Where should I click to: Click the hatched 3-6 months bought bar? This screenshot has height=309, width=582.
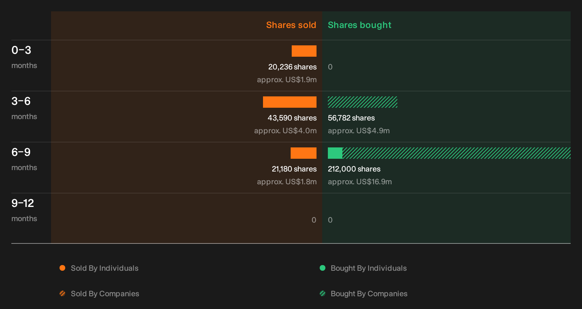[x=363, y=102]
